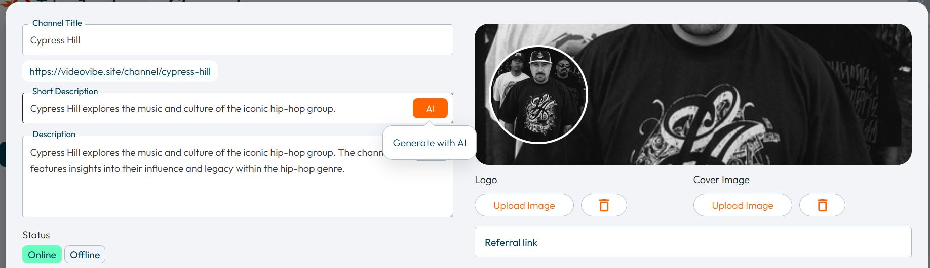Click the Description textarea resize handle
Screen dimensions: 930x268
(450, 214)
